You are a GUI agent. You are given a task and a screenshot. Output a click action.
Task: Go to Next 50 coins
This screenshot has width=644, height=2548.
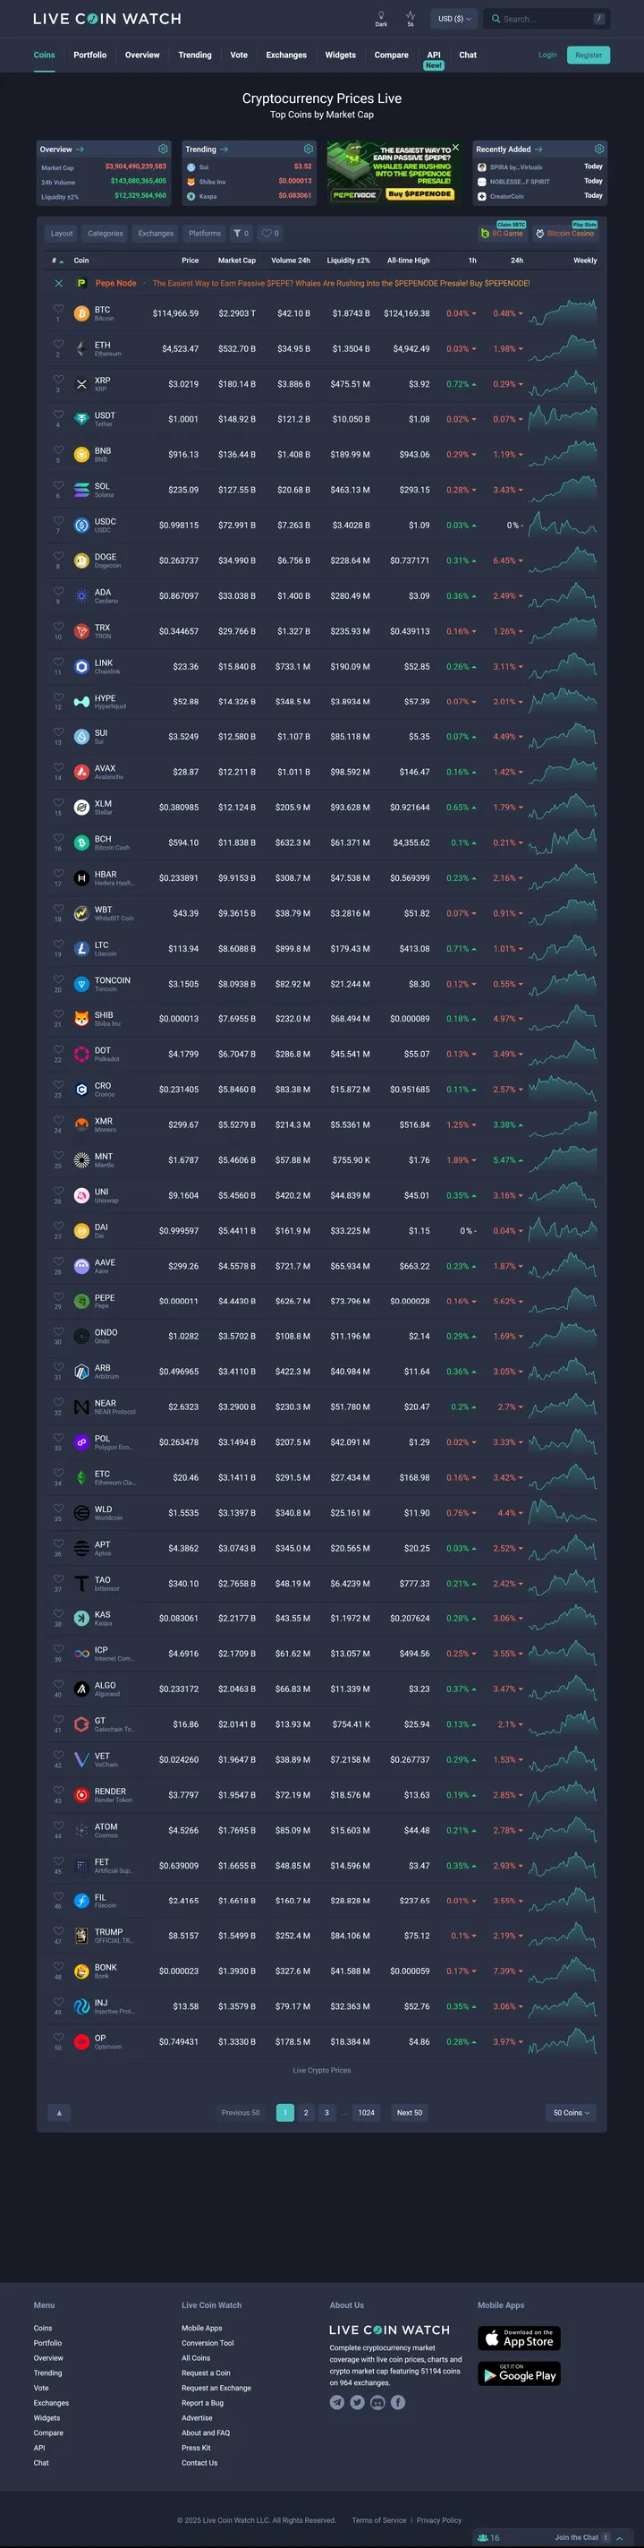coord(409,2112)
